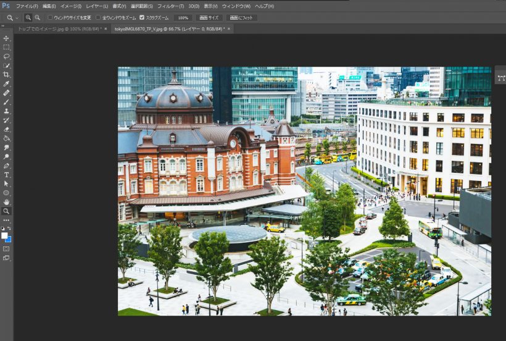The width and height of the screenshot is (506, 341).
Task: Switch to トップでのイメージ.jpg document tab
Action: pyautogui.click(x=57, y=29)
